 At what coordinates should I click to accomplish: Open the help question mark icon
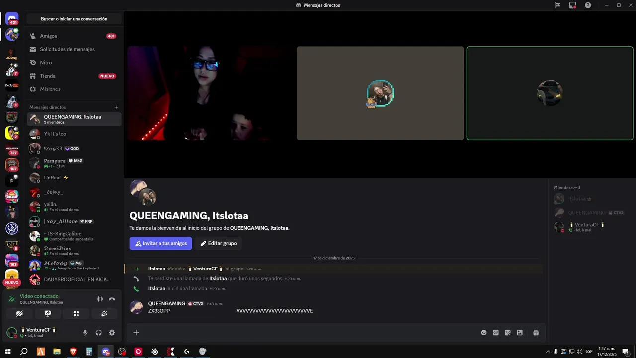coord(588,5)
